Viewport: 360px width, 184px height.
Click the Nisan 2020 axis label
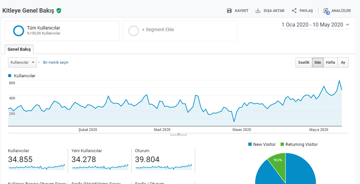pos(242,130)
